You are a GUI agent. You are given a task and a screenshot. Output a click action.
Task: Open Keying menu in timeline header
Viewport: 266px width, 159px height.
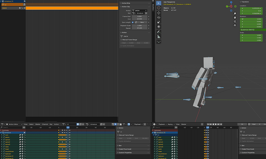tap(171, 124)
